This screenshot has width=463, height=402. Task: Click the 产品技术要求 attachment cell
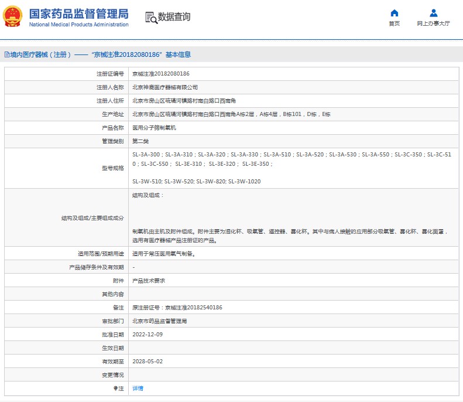pos(149,281)
